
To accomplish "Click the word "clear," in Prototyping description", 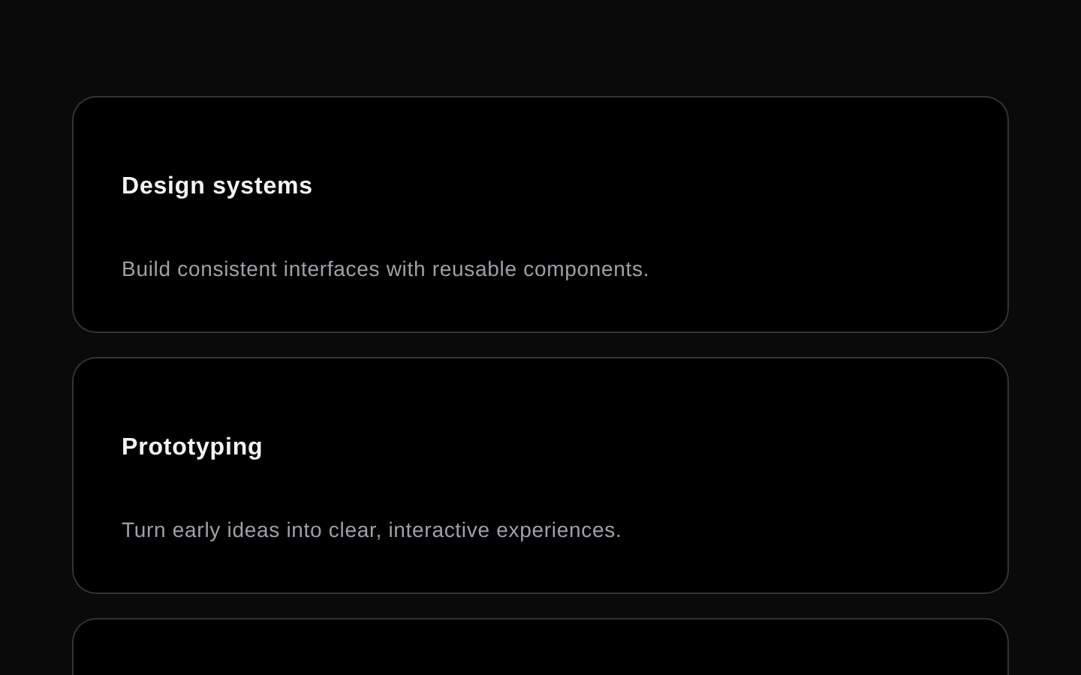I will (x=355, y=529).
